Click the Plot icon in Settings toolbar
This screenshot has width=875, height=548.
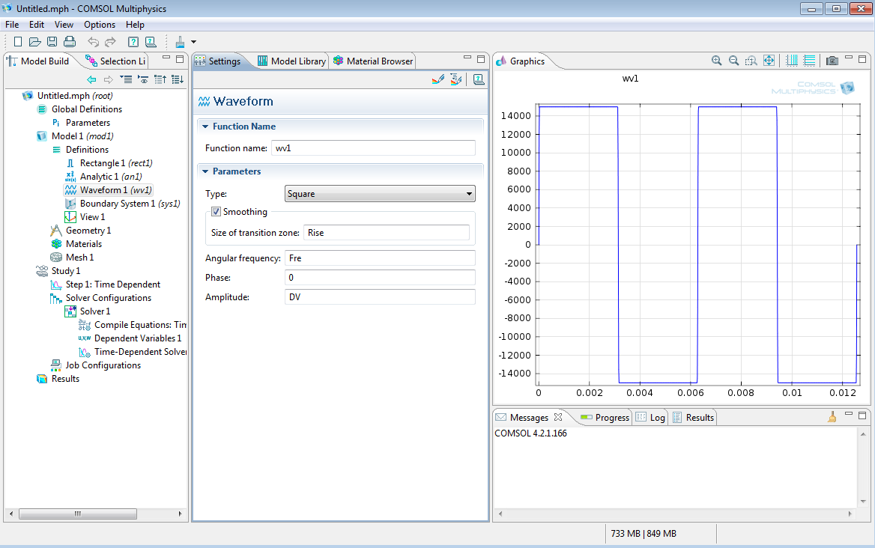(439, 79)
